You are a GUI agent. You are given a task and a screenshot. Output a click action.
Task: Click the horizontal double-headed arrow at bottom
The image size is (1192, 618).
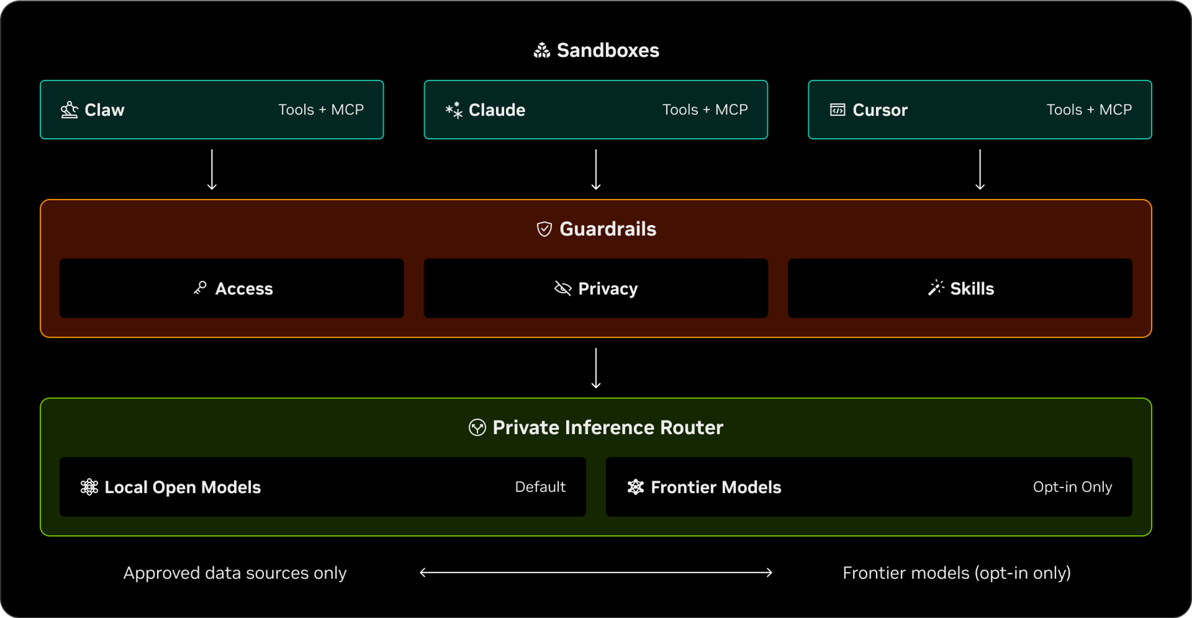point(596,572)
